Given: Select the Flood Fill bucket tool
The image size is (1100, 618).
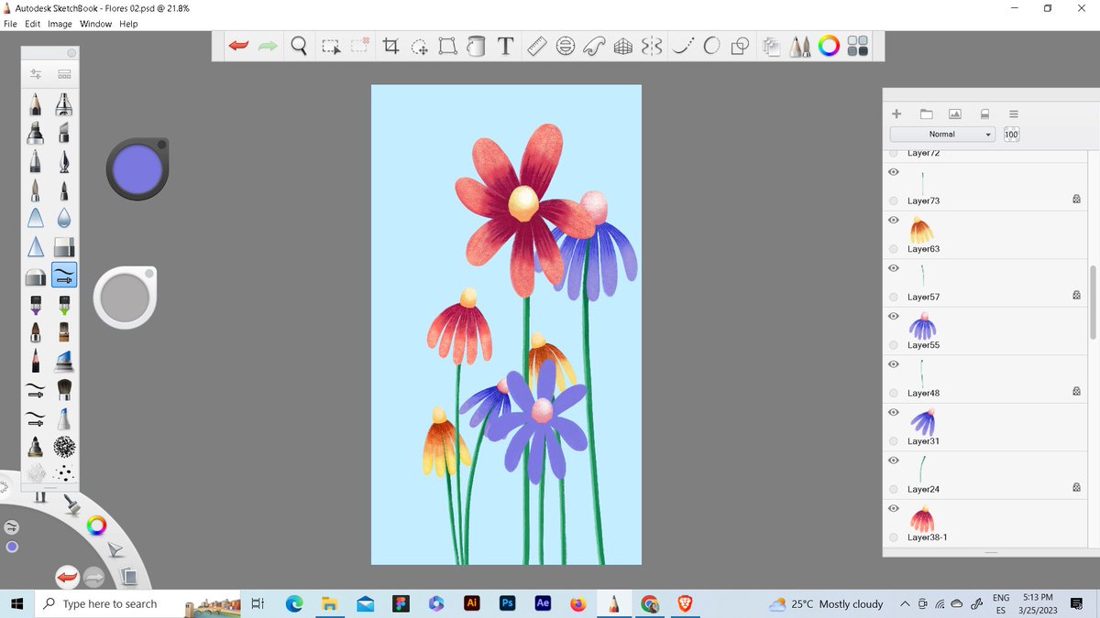Looking at the screenshot, I should pyautogui.click(x=476, y=46).
